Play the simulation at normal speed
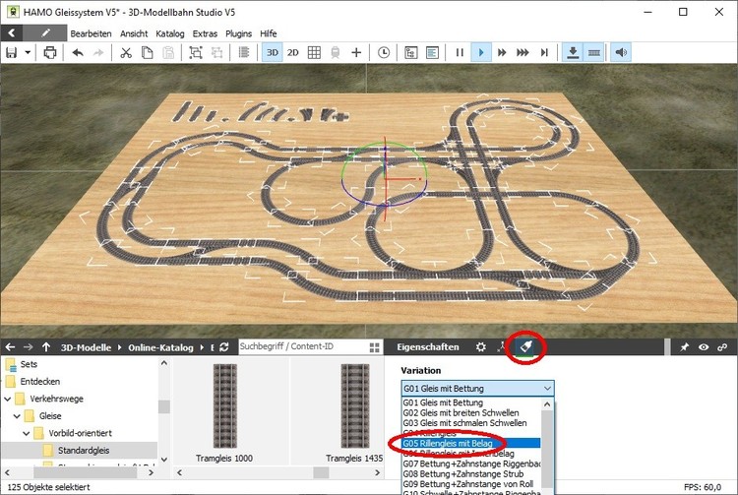738x495 pixels. [x=480, y=53]
